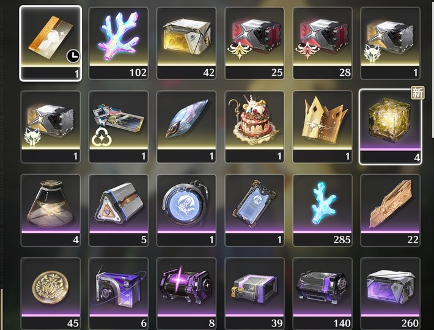Select the dark purple case with 140
This screenshot has width=434, height=330.
[x=323, y=294]
